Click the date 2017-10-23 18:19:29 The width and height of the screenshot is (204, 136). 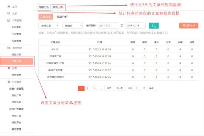tap(100, 49)
